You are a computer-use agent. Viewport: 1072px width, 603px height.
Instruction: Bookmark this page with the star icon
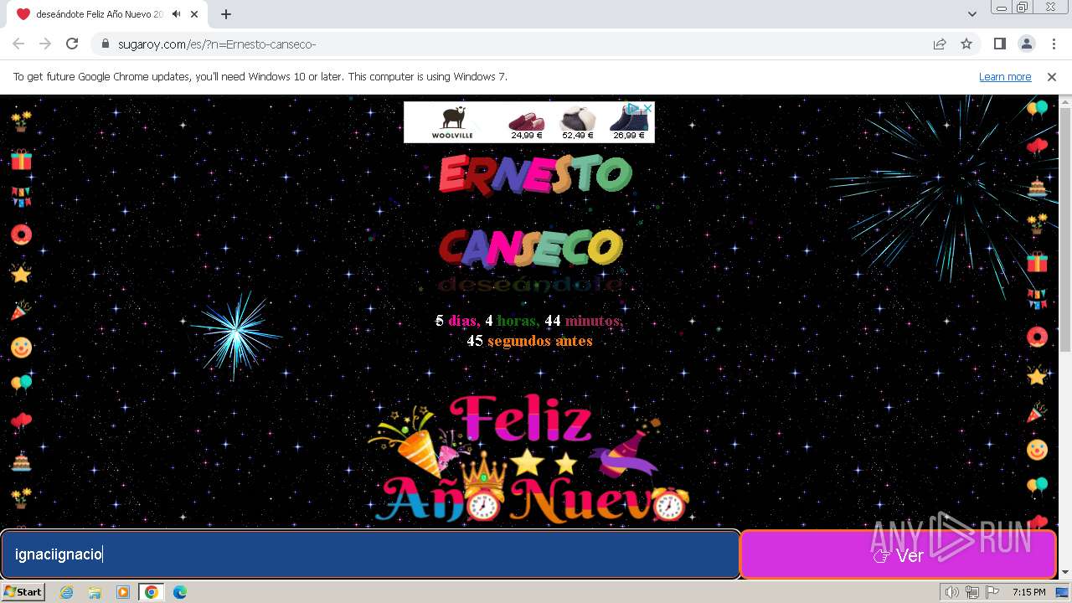tap(966, 44)
